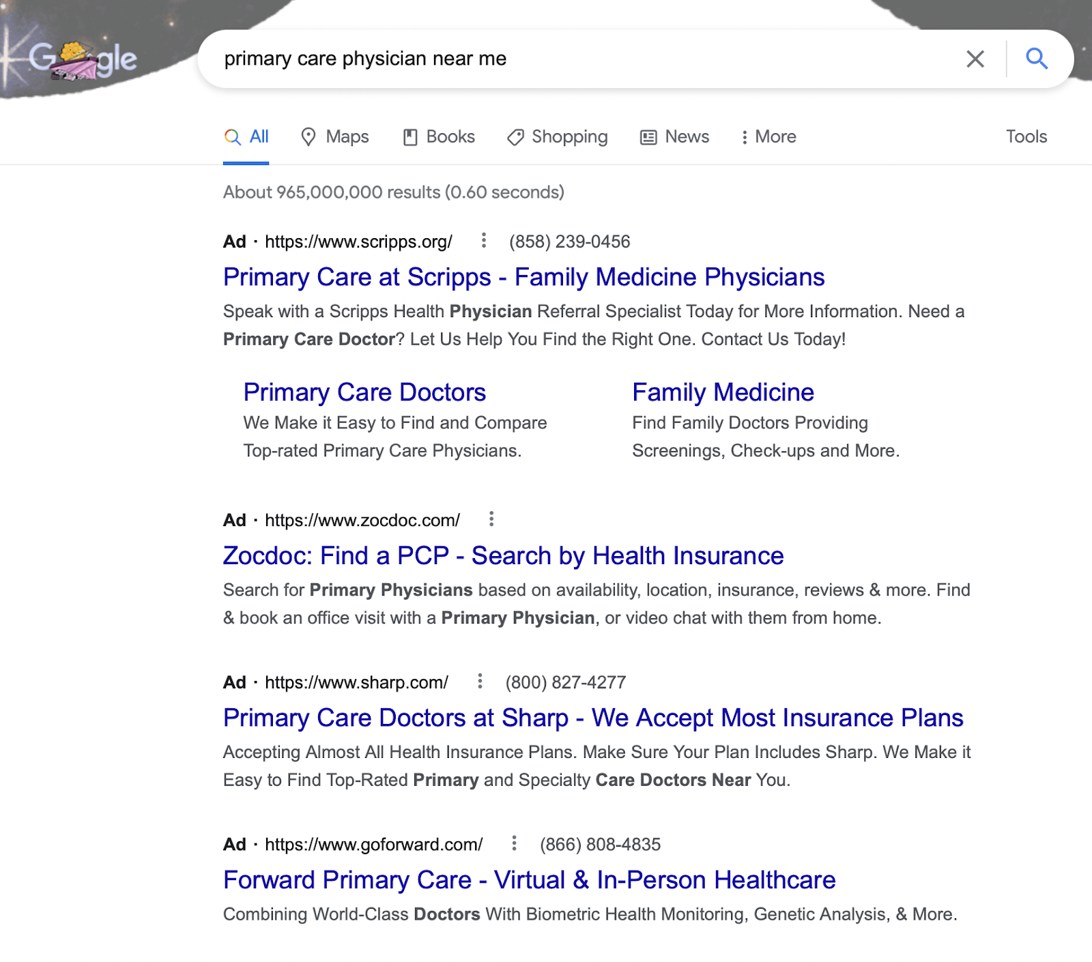Switch to the News tab

pyautogui.click(x=674, y=136)
